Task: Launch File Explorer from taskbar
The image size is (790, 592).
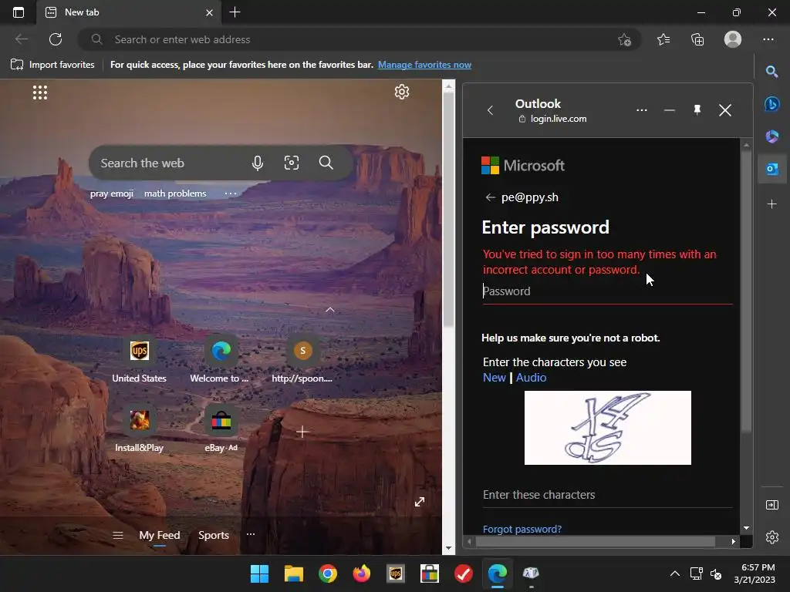Action: click(294, 573)
